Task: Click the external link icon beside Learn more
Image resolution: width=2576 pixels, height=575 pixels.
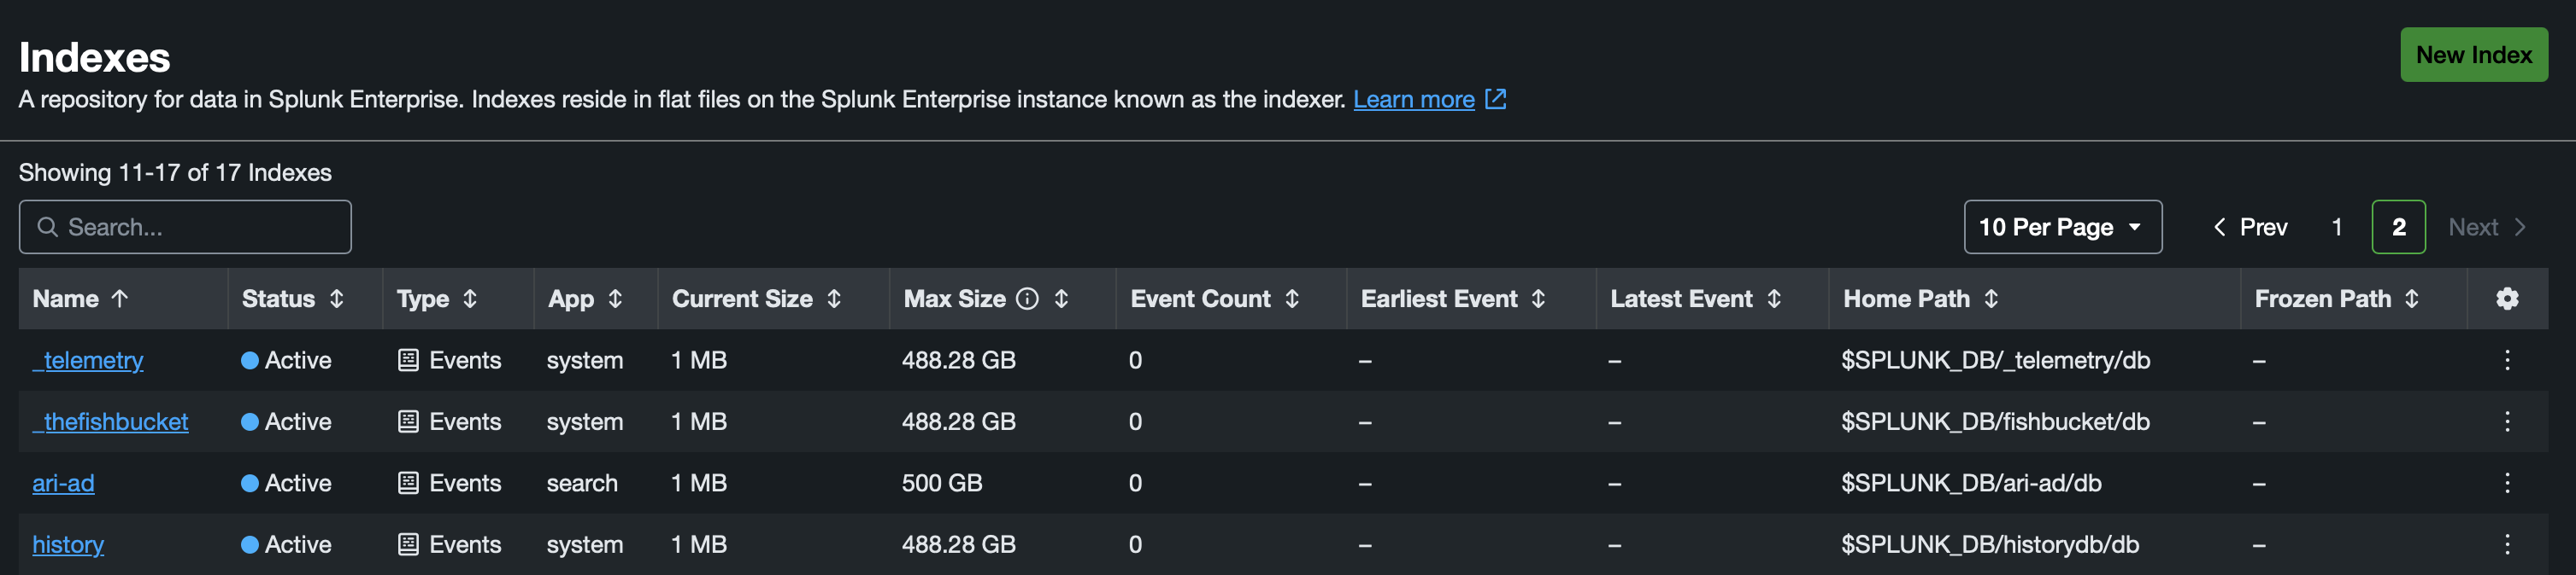Action: (1495, 99)
